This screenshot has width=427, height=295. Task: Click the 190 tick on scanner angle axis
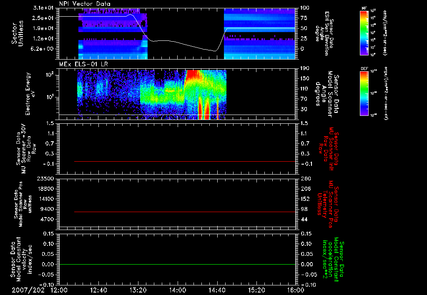coord(305,68)
